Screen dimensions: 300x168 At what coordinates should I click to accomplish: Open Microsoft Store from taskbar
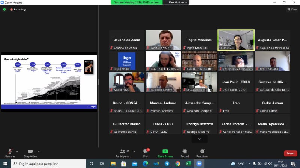[x=124, y=164]
